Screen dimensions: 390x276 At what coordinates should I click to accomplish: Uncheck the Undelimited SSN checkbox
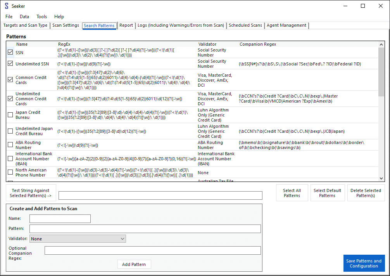(10, 63)
